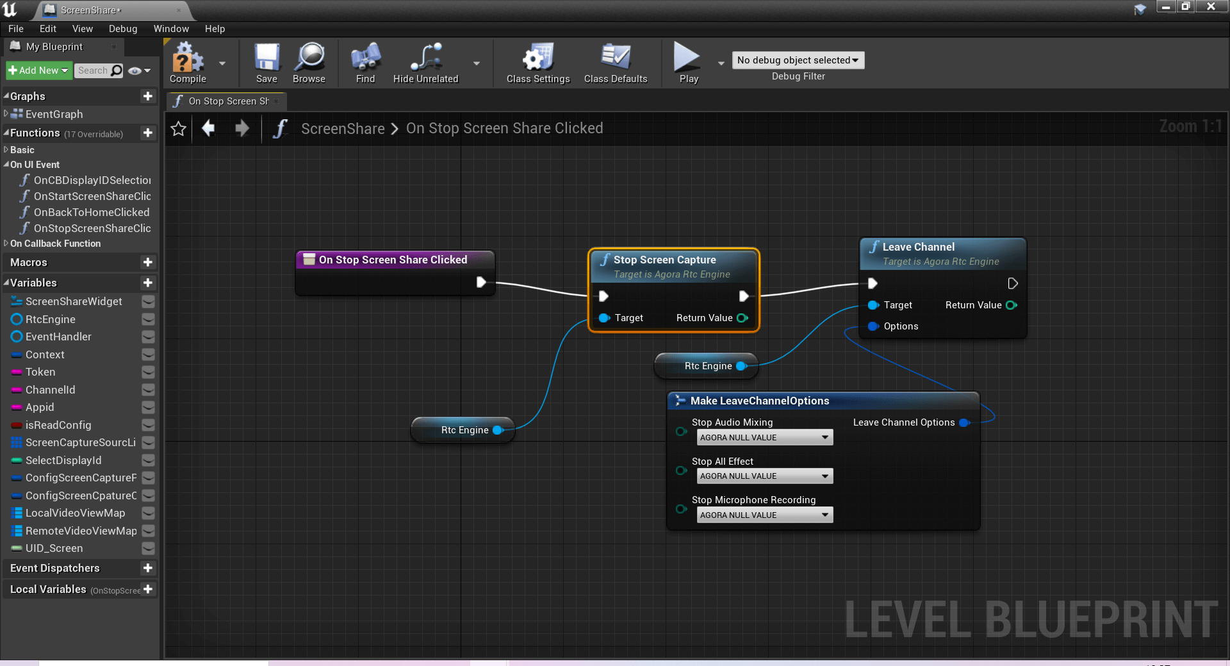Screen dimensions: 1230x666
Task: Open the Edit menu
Action: click(48, 29)
